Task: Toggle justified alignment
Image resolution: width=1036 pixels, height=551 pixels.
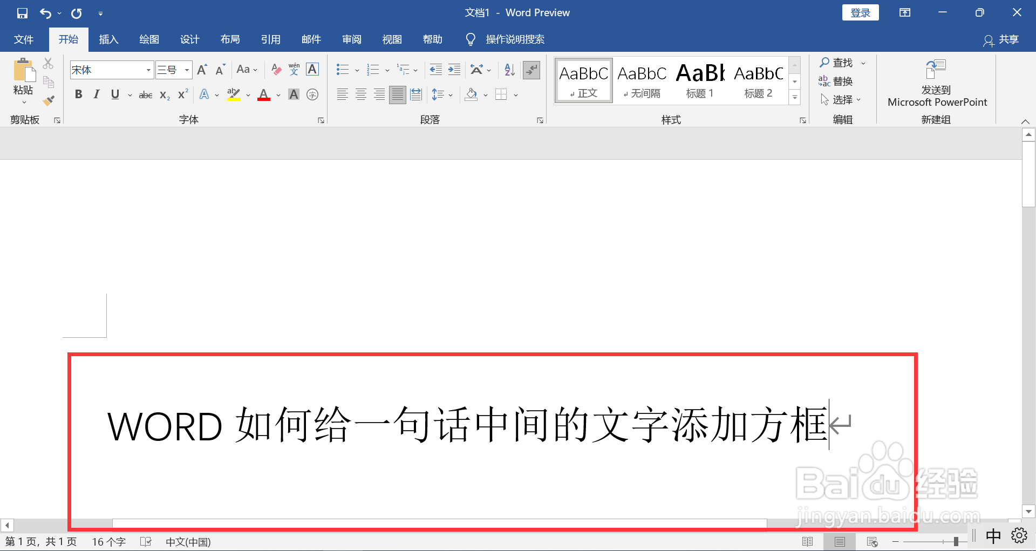Action: point(398,95)
